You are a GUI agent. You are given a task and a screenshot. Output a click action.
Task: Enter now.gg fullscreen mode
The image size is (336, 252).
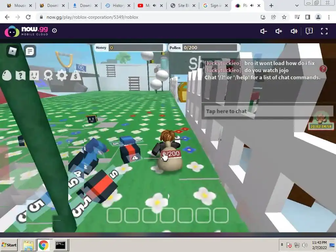324,31
